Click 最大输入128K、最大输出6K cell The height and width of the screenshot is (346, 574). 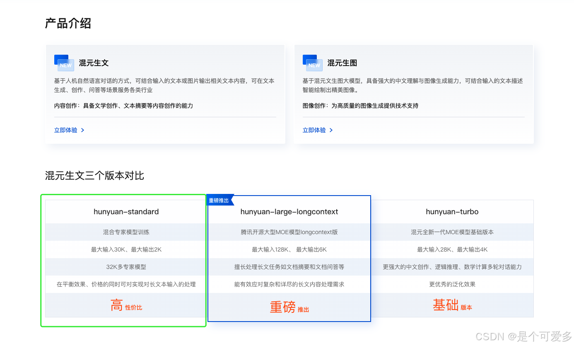click(x=289, y=249)
